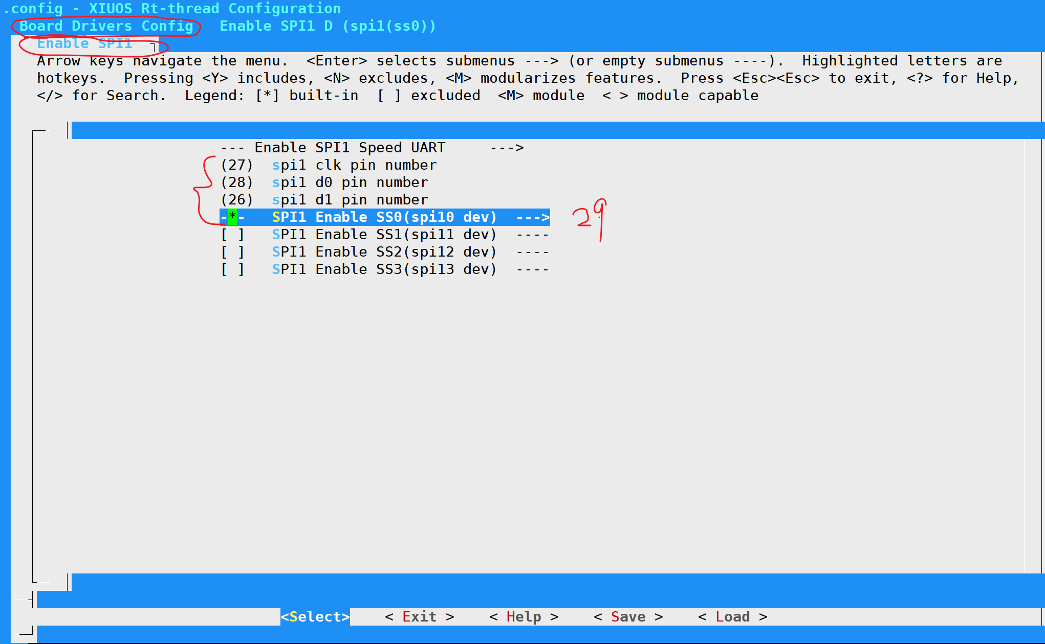Go to Board Drivers Config breadcrumb
The image size is (1045, 644).
(x=106, y=26)
